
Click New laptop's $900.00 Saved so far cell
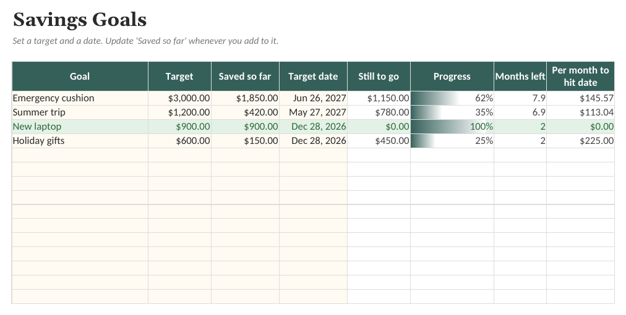(x=245, y=127)
